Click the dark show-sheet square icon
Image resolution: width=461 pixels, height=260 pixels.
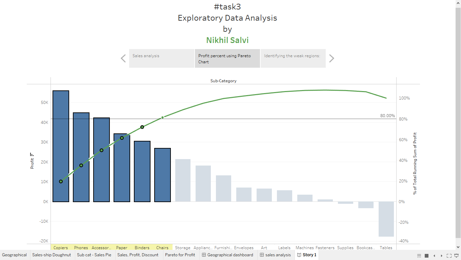(x=426, y=256)
